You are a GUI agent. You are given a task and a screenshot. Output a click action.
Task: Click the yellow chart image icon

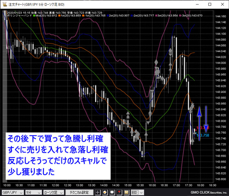pyautogui.click(x=126, y=192)
